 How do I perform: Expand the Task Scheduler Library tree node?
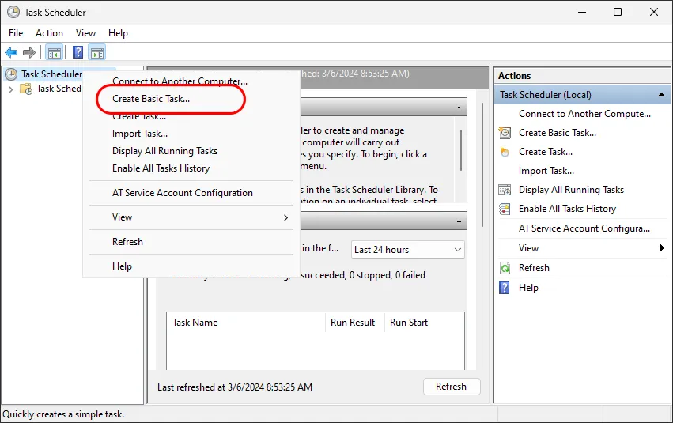[11, 89]
